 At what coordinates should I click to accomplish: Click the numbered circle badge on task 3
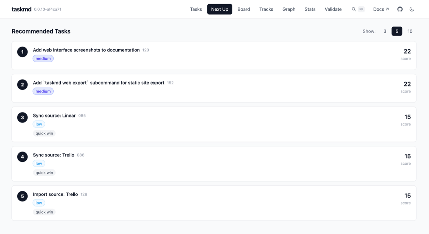(22, 117)
